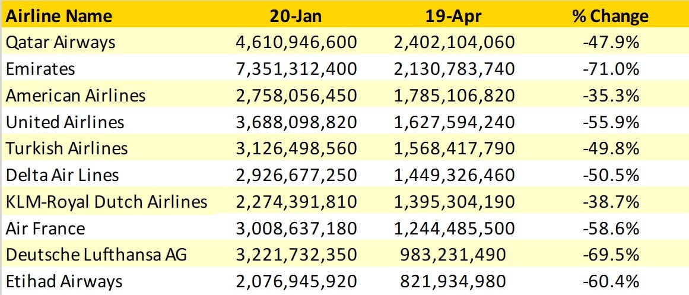Select the Emirates airline name cell

click(x=40, y=69)
